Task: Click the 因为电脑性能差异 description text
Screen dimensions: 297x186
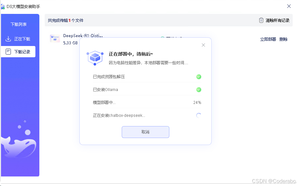Action: click(x=148, y=63)
